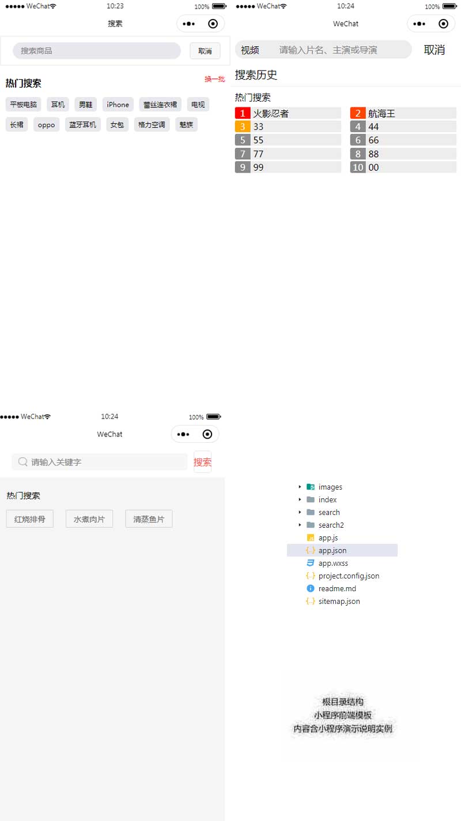This screenshot has width=461, height=821.
Task: Click the capsule circle button beside 搜索历史 page title
Action: (443, 24)
